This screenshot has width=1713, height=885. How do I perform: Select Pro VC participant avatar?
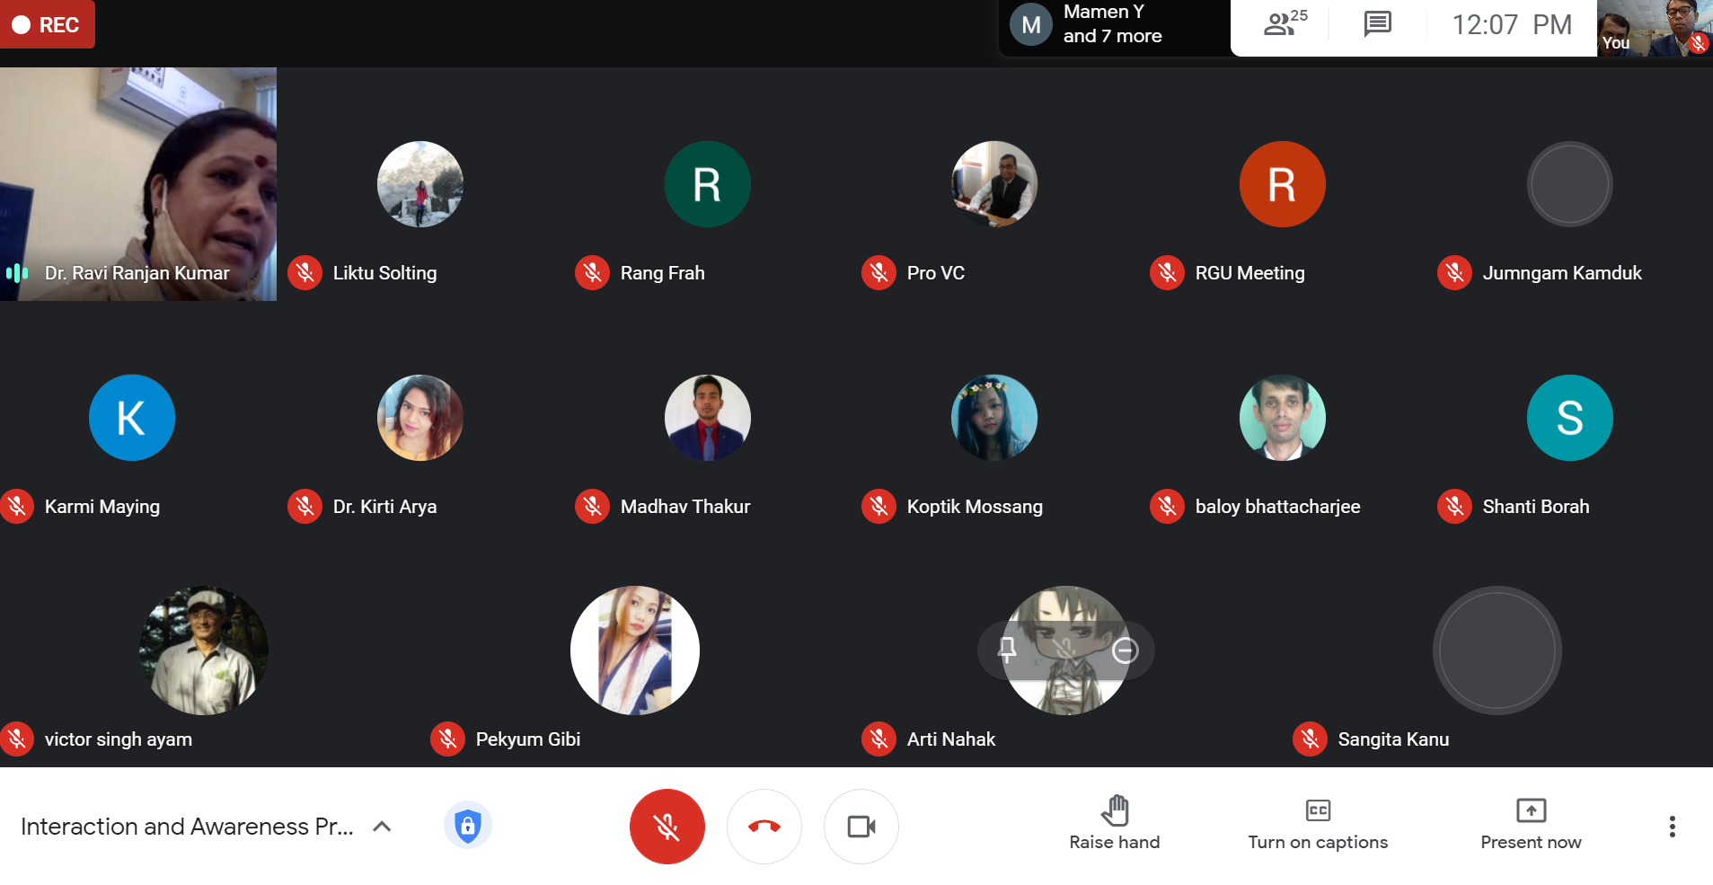993,184
